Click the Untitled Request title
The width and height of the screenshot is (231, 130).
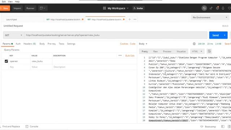(x=13, y=26)
